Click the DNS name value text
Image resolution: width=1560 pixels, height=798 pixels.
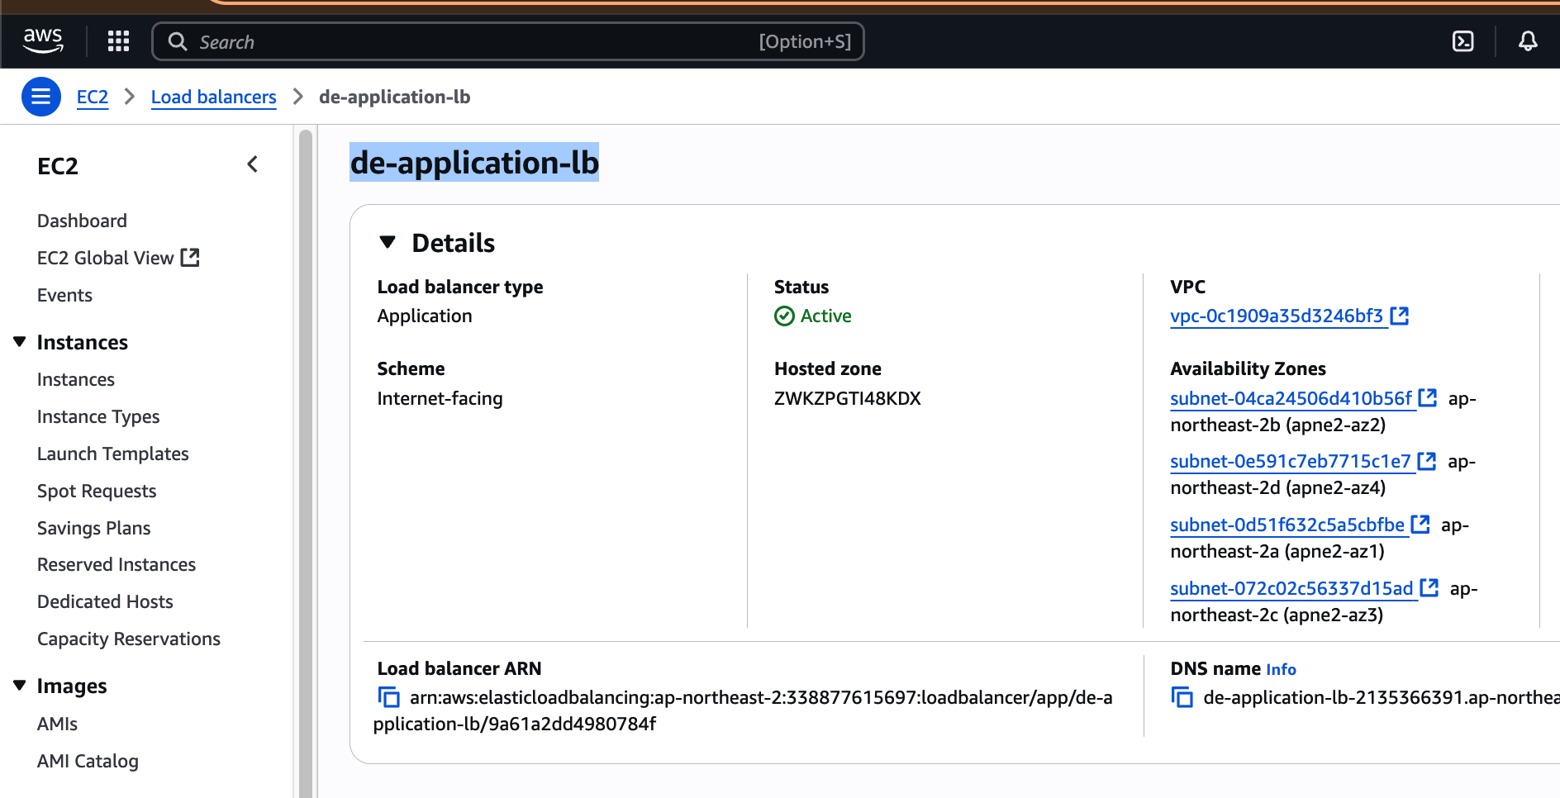[x=1382, y=698]
